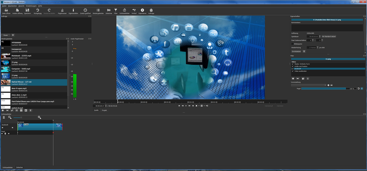Switch playlist to icon view
The width and height of the screenshot is (367, 171).
26,110
